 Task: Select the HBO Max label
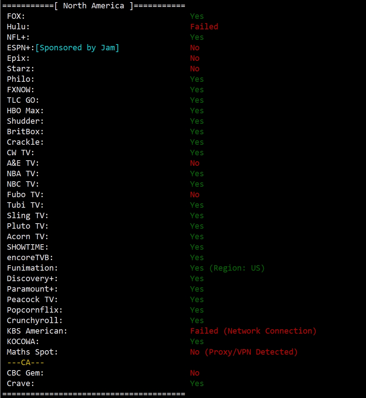click(25, 111)
